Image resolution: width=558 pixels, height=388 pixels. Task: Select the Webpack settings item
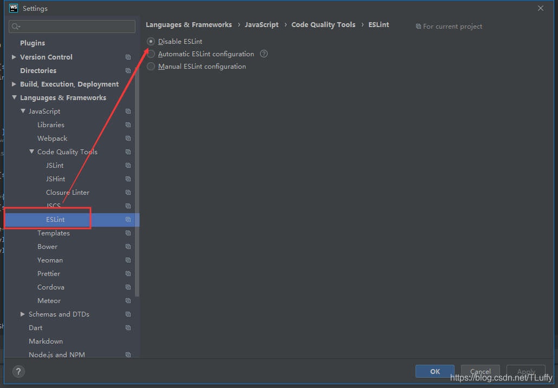(53, 138)
